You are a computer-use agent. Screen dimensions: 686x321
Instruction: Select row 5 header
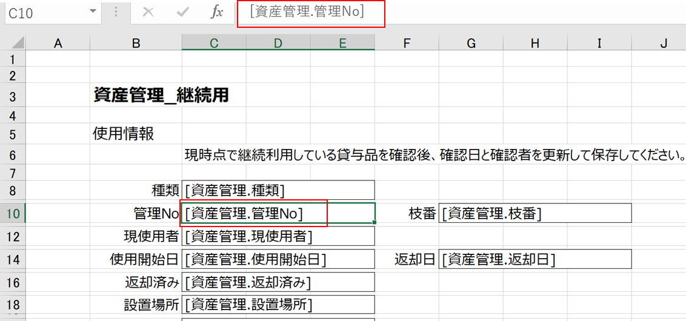coord(13,134)
